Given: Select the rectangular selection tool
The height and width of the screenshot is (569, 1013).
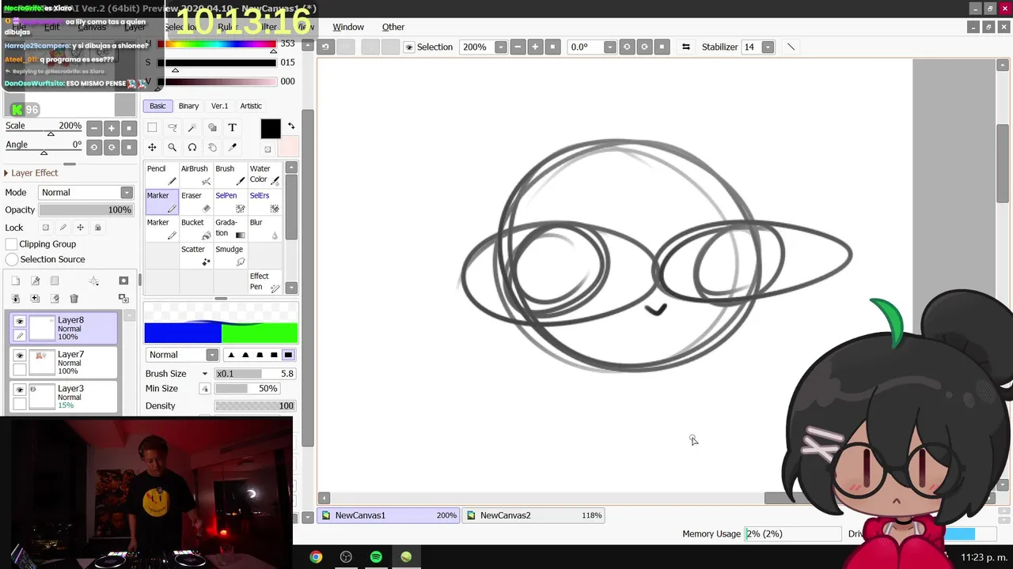Looking at the screenshot, I should tap(152, 127).
